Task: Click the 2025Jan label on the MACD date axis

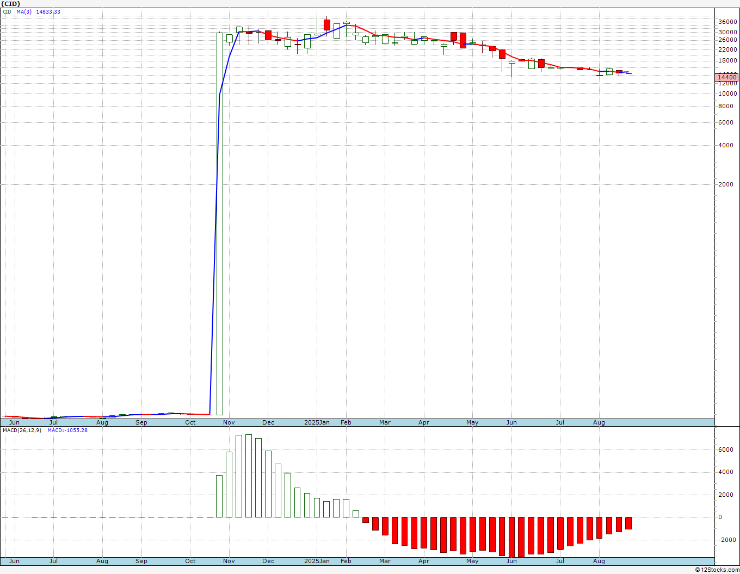Action: [317, 561]
